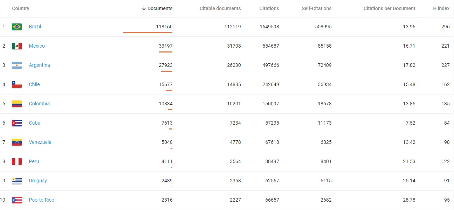Click the Argentina flag icon

click(x=17, y=65)
